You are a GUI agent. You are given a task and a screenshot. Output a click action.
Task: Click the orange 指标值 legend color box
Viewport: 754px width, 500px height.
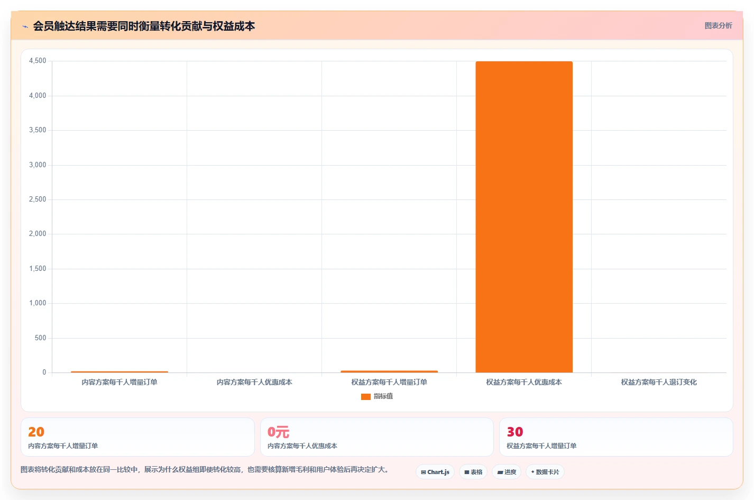point(365,397)
